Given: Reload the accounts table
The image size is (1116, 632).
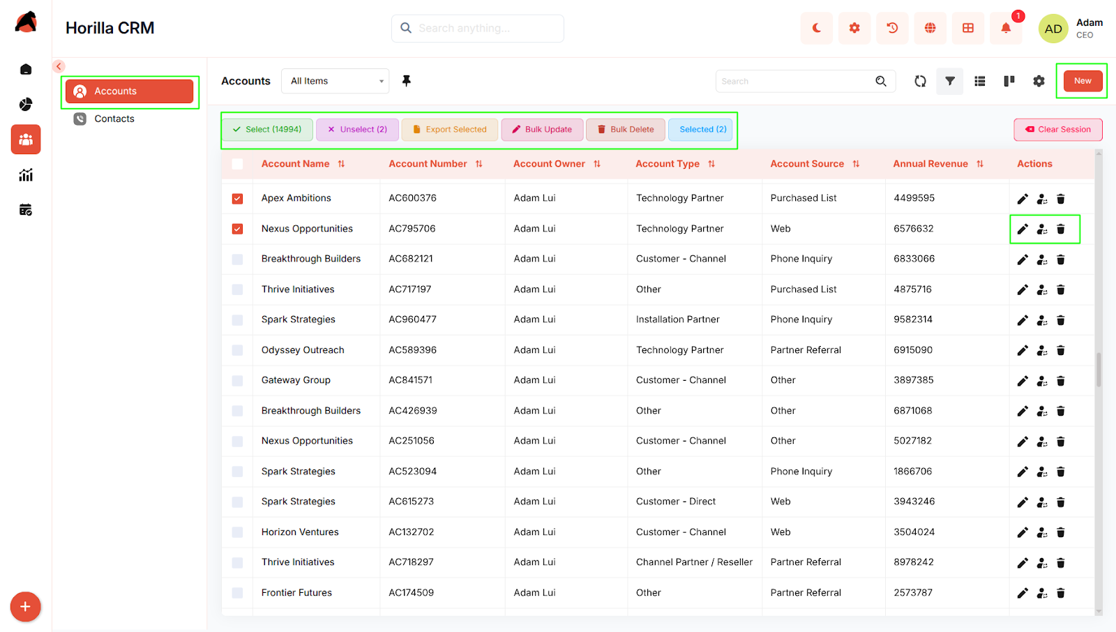Looking at the screenshot, I should (920, 82).
